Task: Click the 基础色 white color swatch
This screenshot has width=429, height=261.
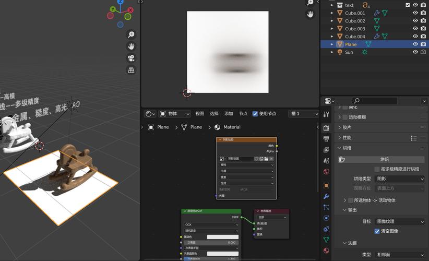Action: point(223,237)
